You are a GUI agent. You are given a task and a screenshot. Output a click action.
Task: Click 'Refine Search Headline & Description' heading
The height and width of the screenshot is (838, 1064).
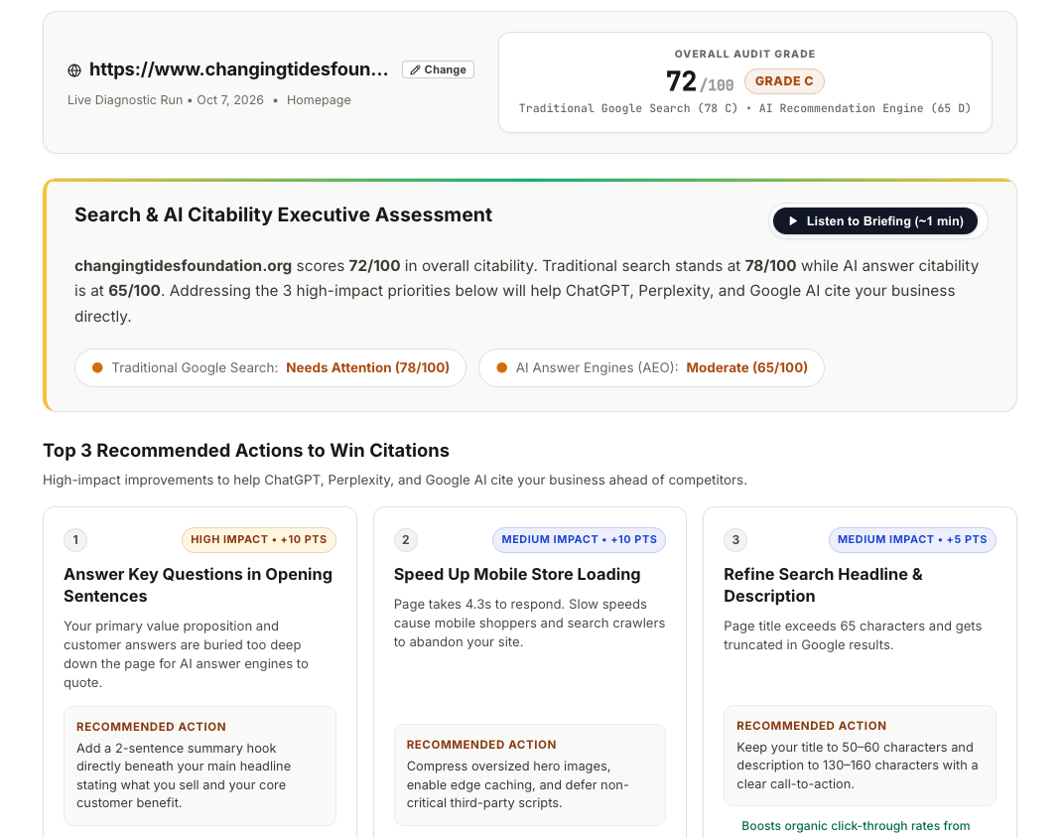[823, 585]
